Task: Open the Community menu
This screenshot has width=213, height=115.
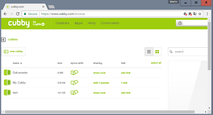Action: [110, 23]
